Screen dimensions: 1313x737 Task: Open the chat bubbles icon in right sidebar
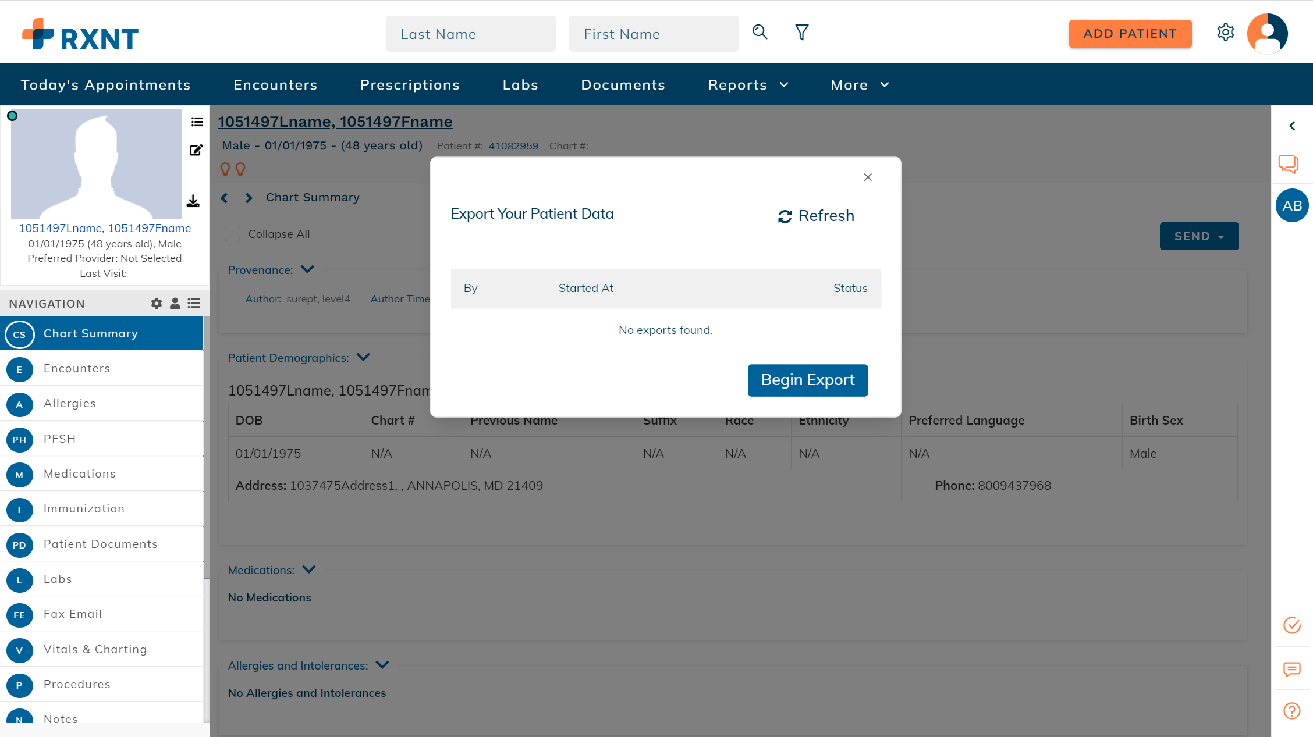pyautogui.click(x=1288, y=164)
